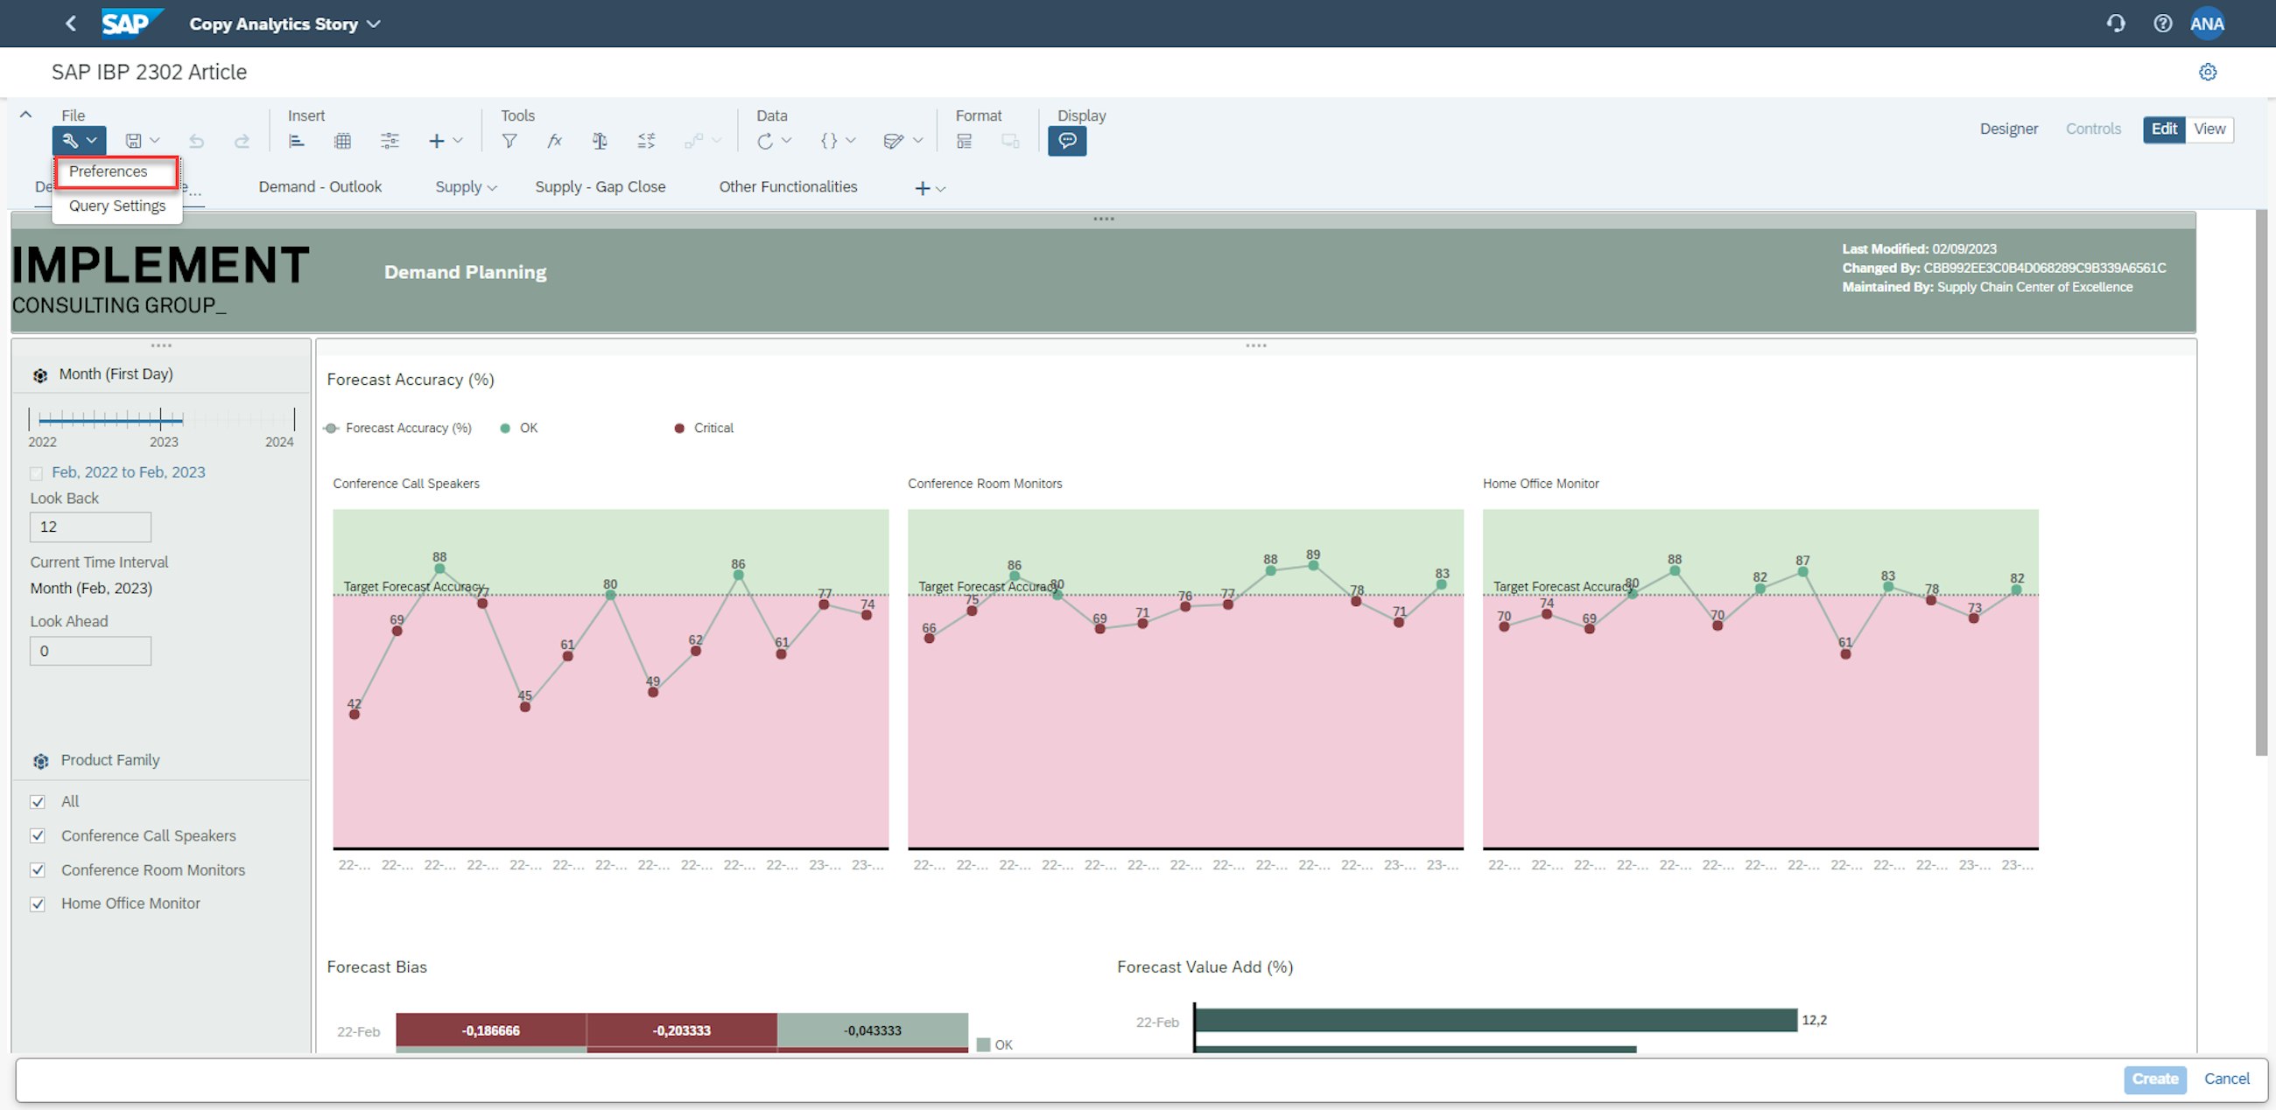Click the Look Back input field
The width and height of the screenshot is (2276, 1110).
90,527
